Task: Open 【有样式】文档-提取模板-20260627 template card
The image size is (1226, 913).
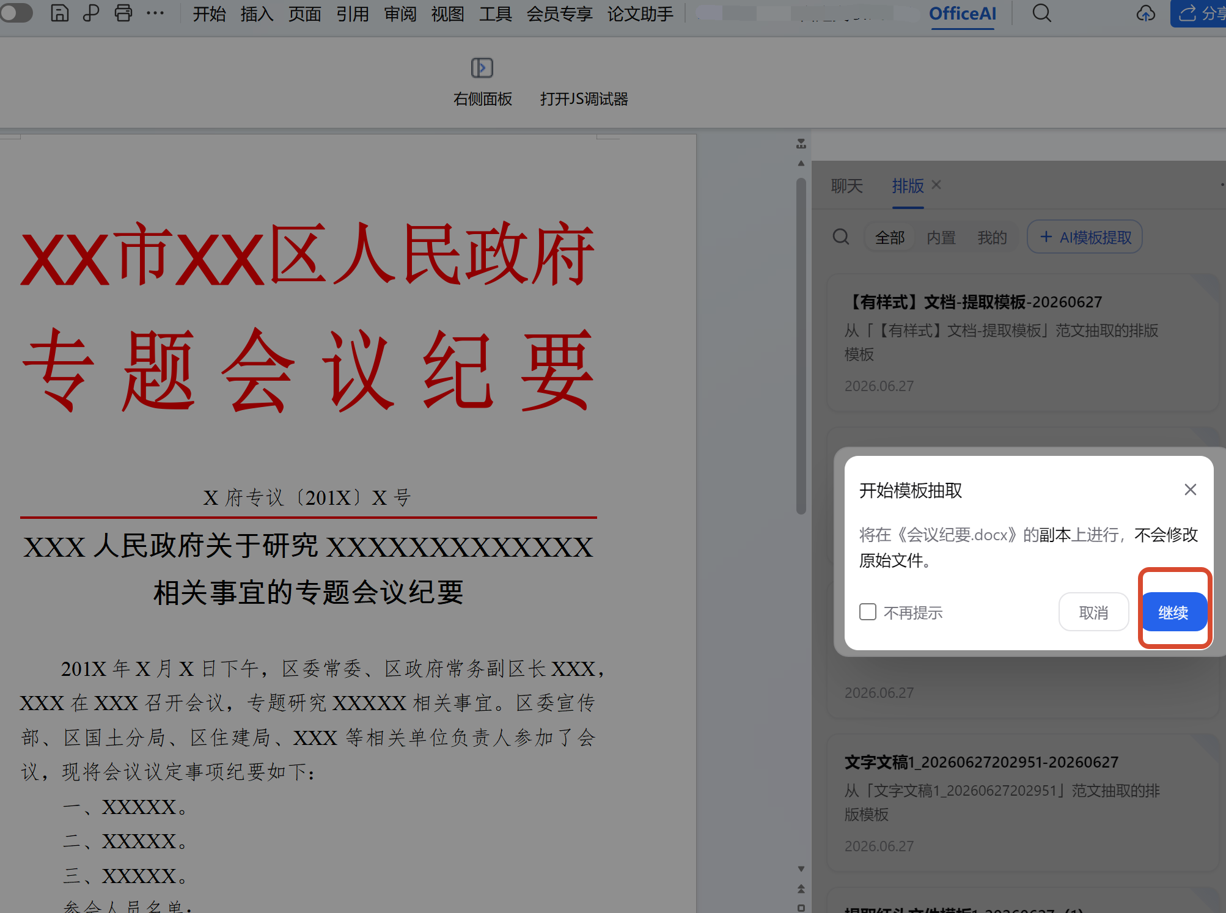Action: coord(1023,343)
